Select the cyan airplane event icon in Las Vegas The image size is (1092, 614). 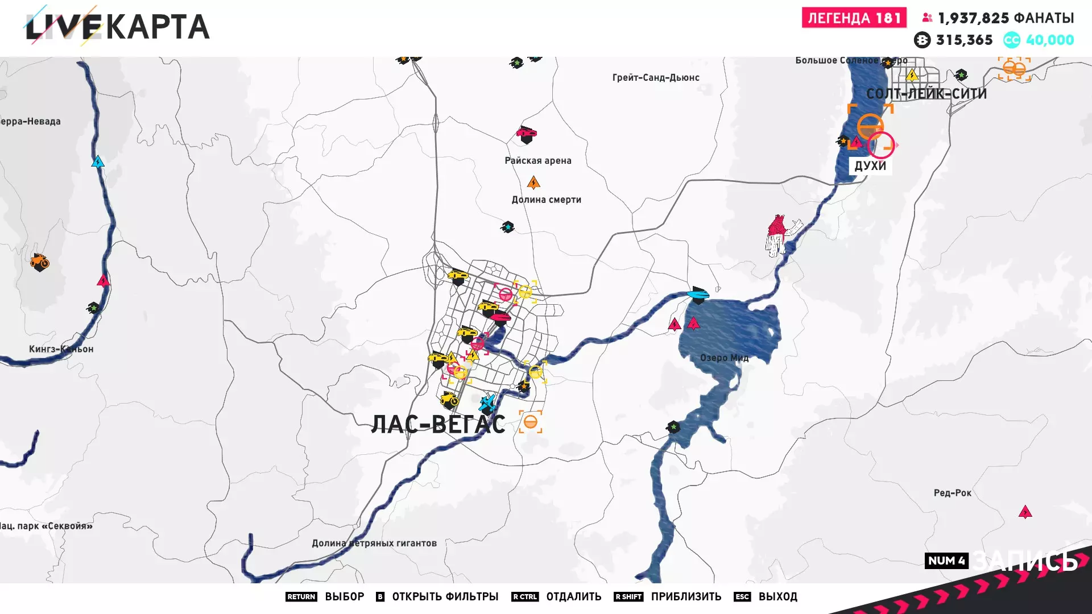pyautogui.click(x=487, y=403)
